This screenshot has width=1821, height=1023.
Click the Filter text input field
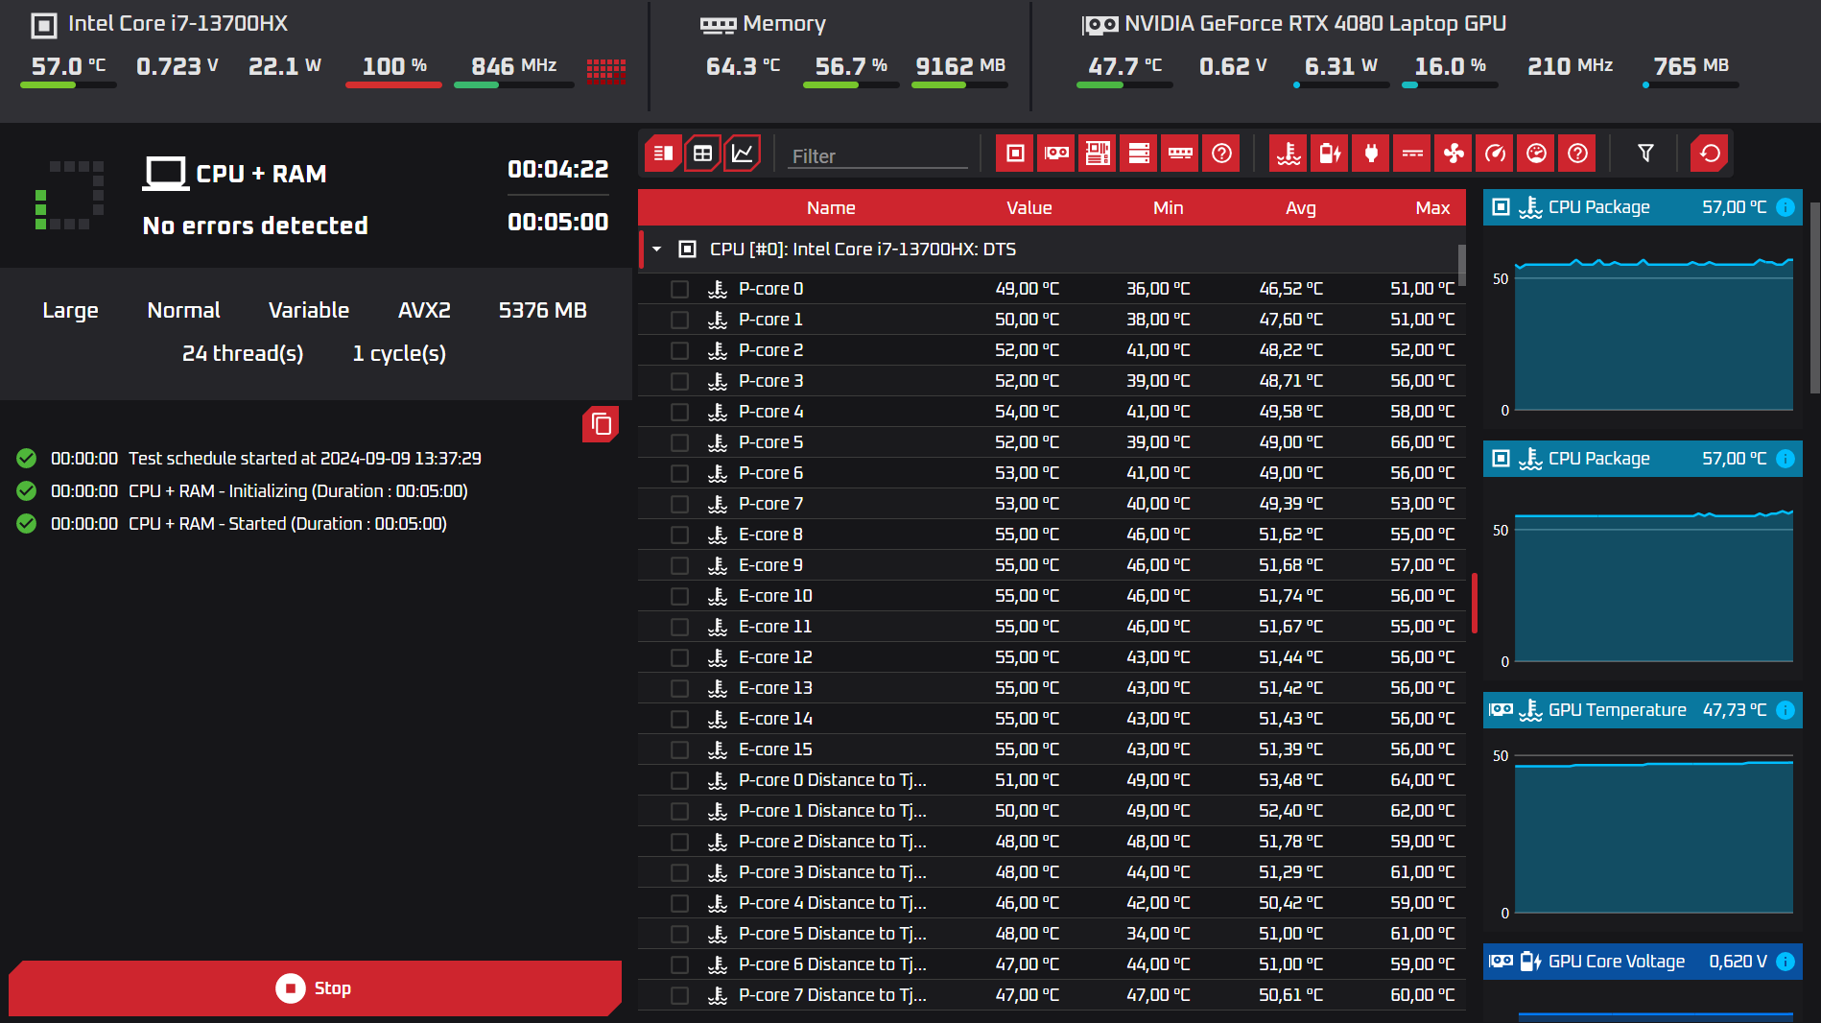click(x=878, y=155)
